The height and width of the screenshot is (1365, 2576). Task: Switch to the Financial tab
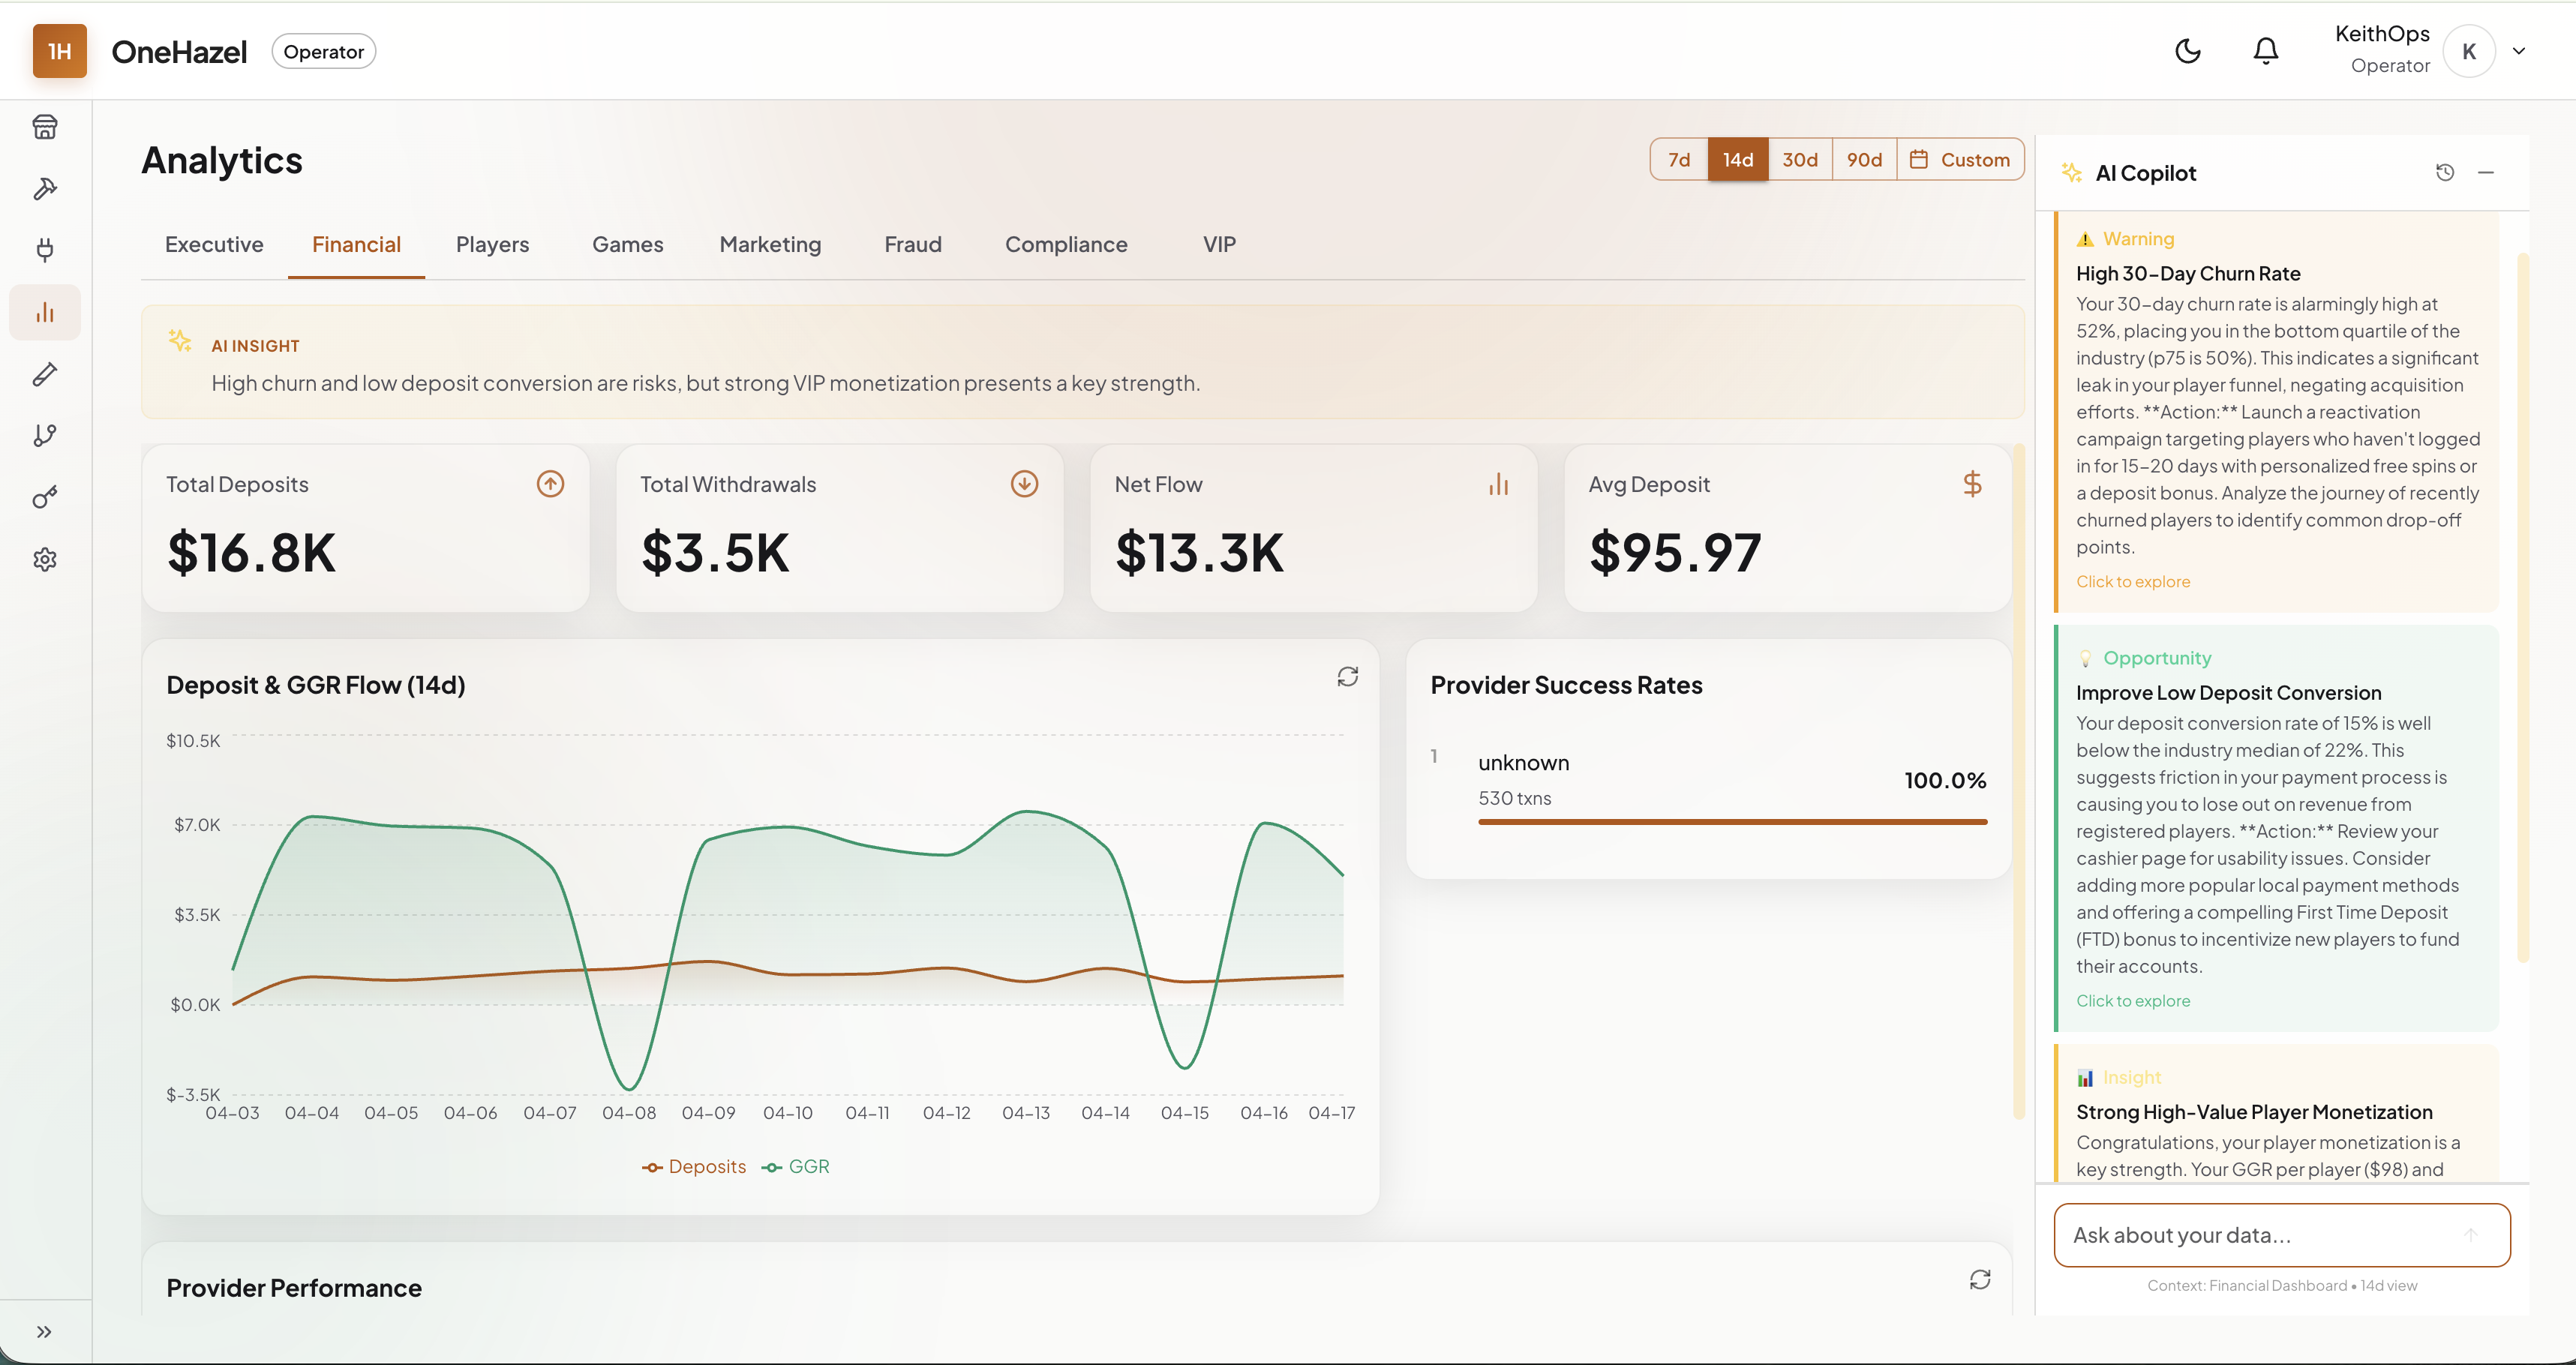tap(356, 244)
